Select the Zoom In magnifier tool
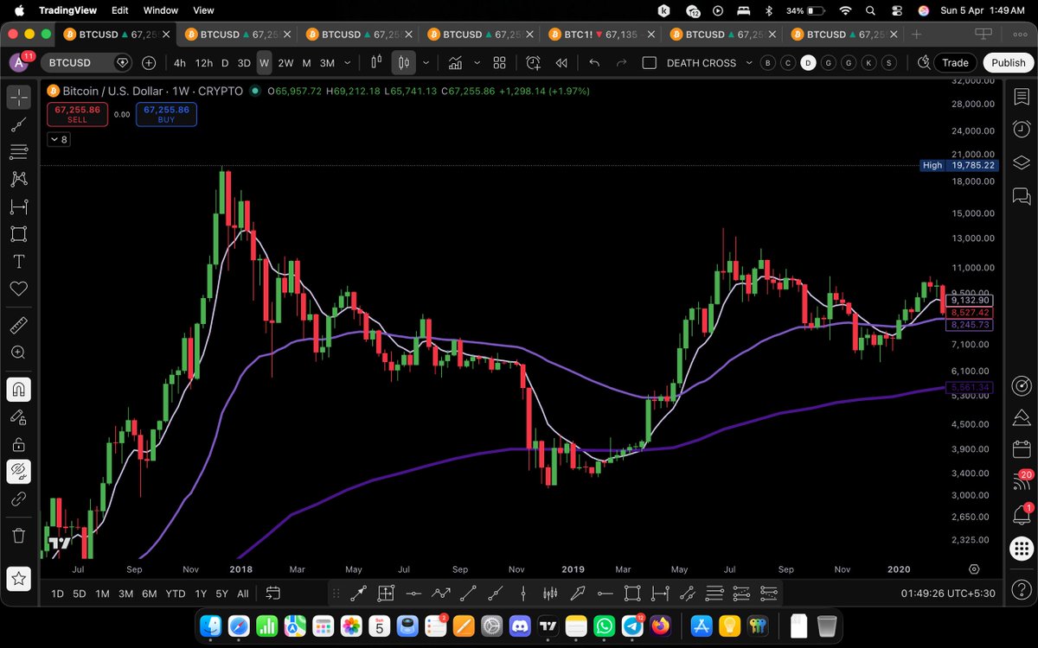Viewport: 1038px width, 648px height. click(19, 353)
